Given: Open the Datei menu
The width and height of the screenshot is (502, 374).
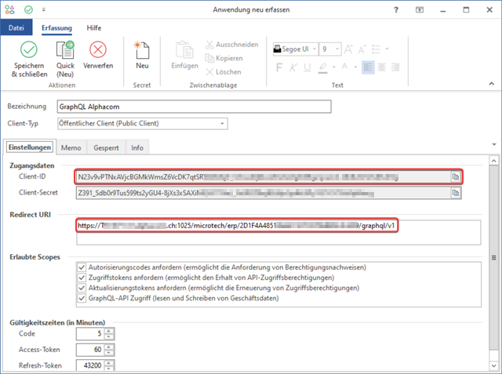Looking at the screenshot, I should (16, 27).
